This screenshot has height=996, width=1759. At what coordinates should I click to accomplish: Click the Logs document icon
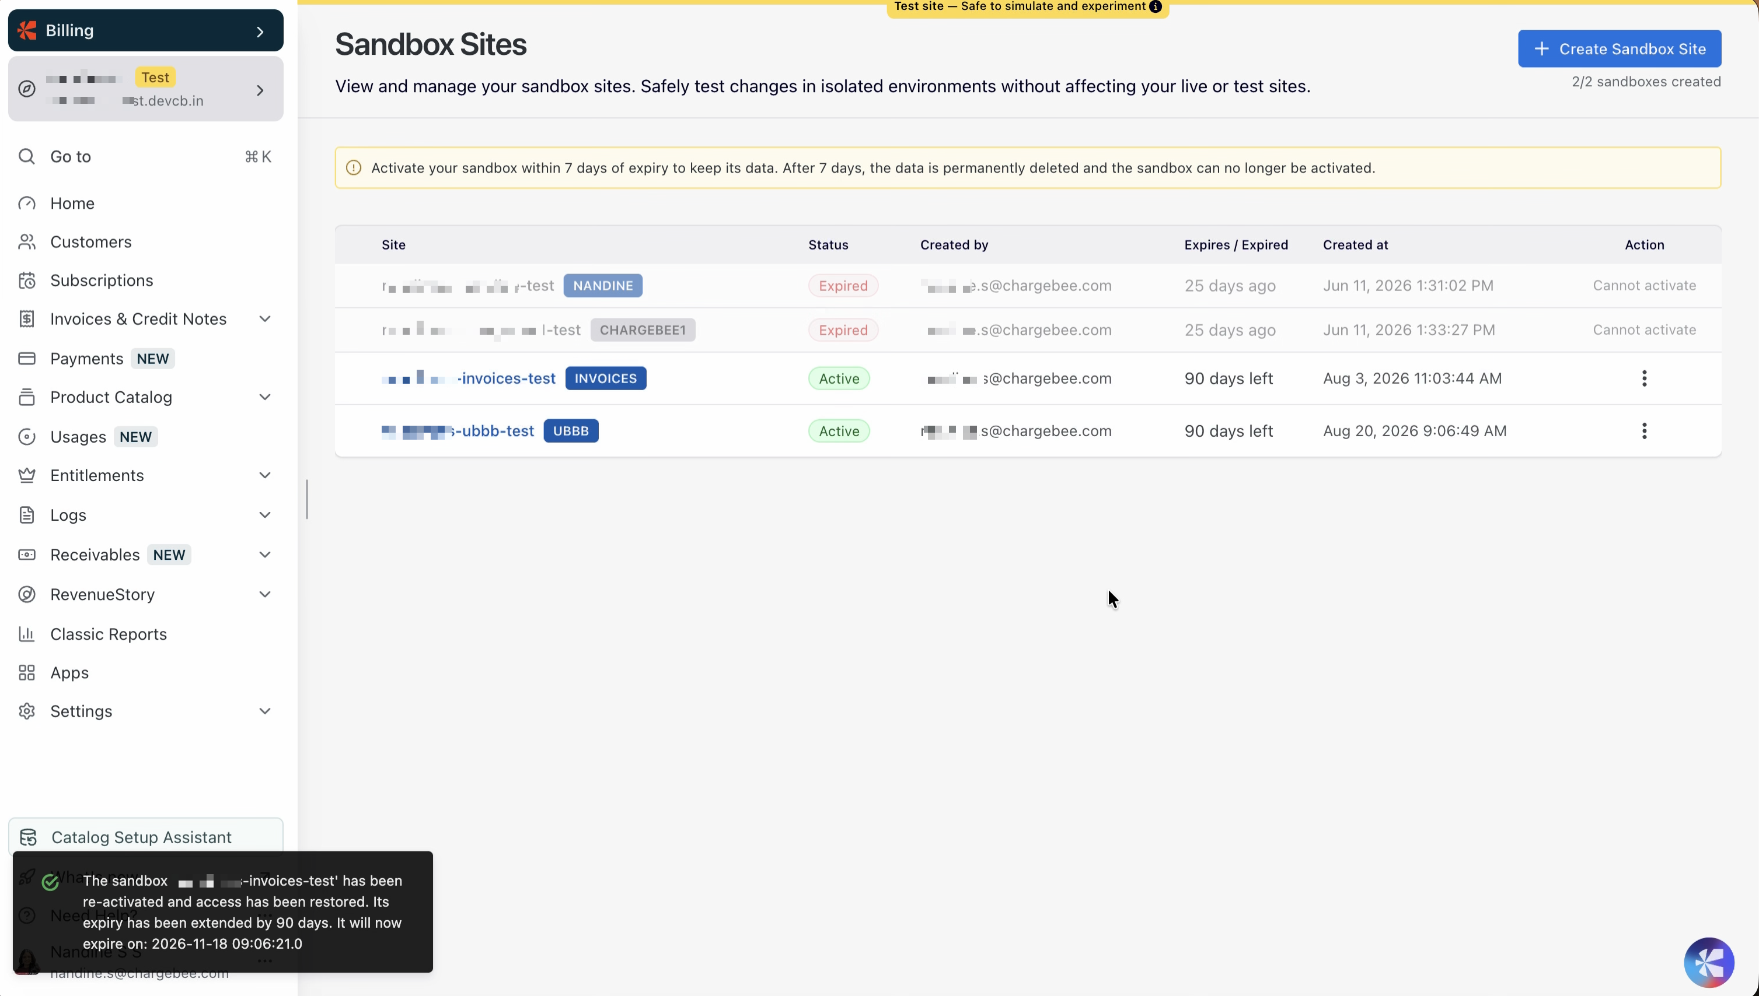click(27, 515)
